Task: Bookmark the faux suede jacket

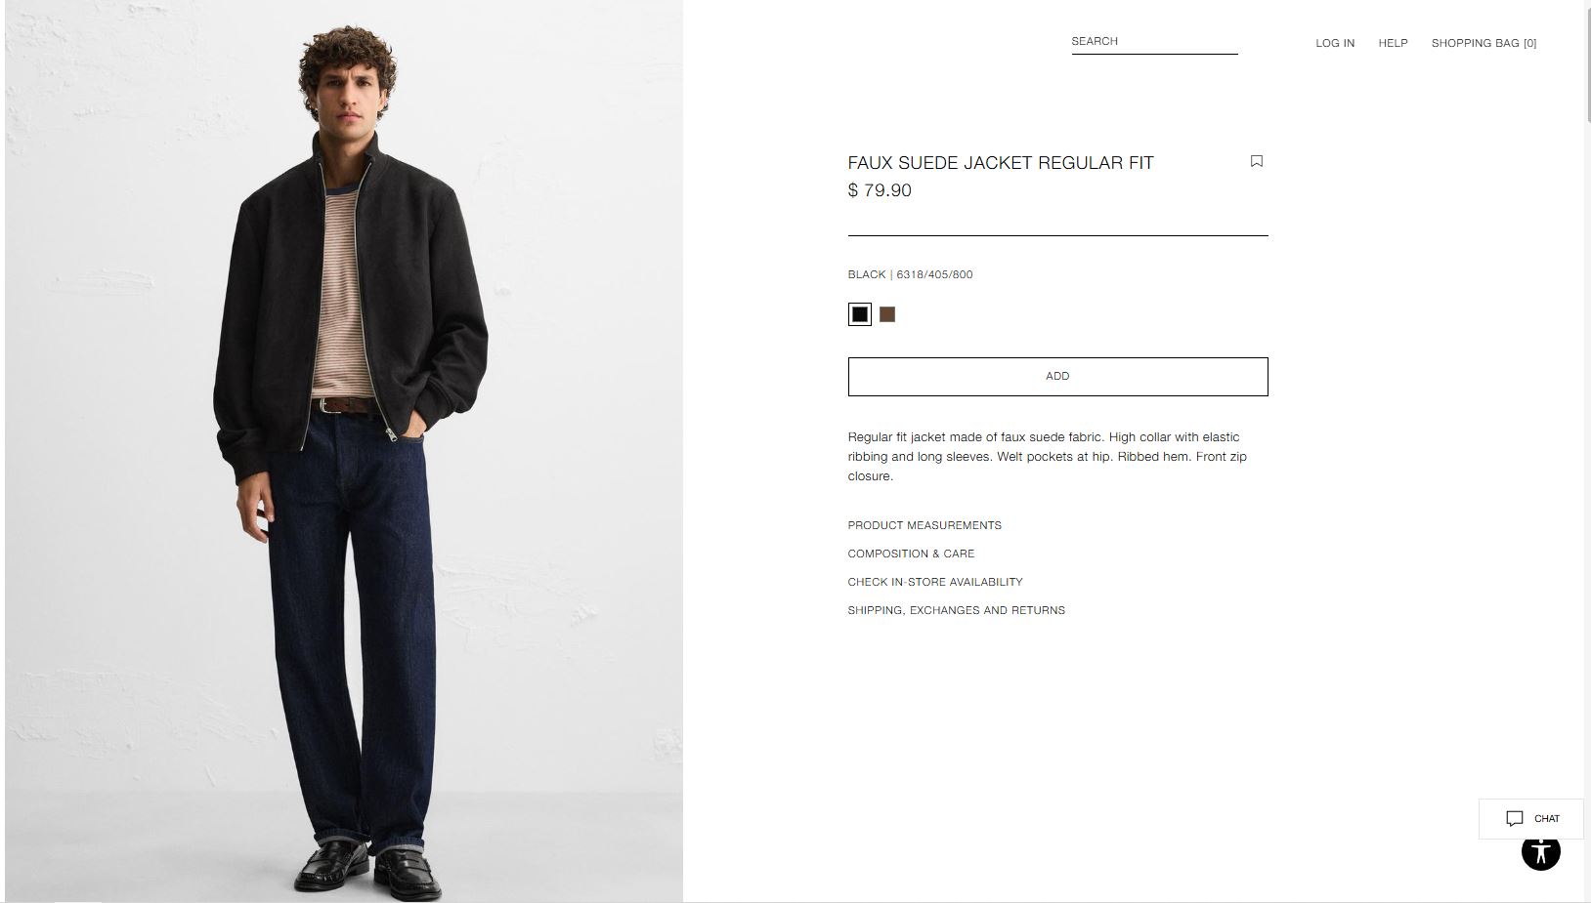Action: [1257, 161]
